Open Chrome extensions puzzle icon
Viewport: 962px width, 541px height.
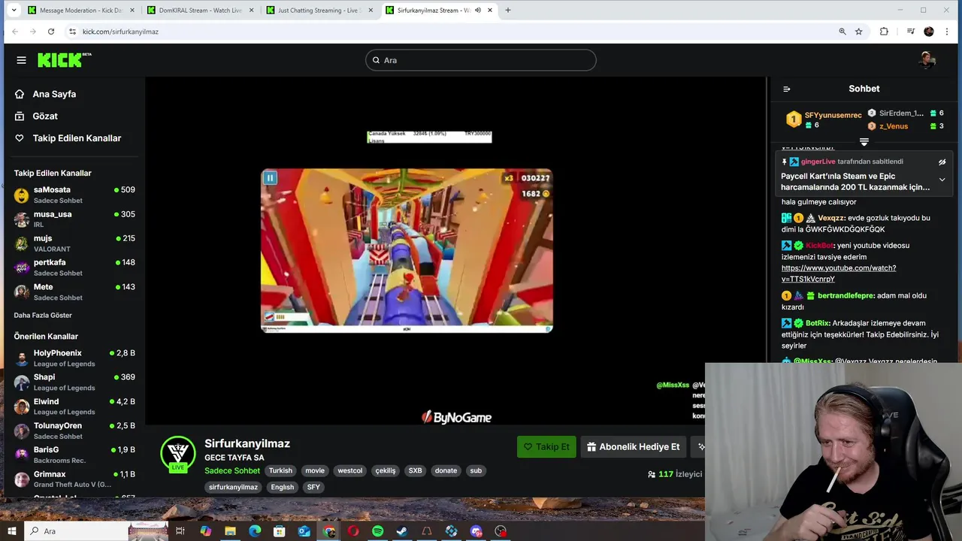coord(884,32)
